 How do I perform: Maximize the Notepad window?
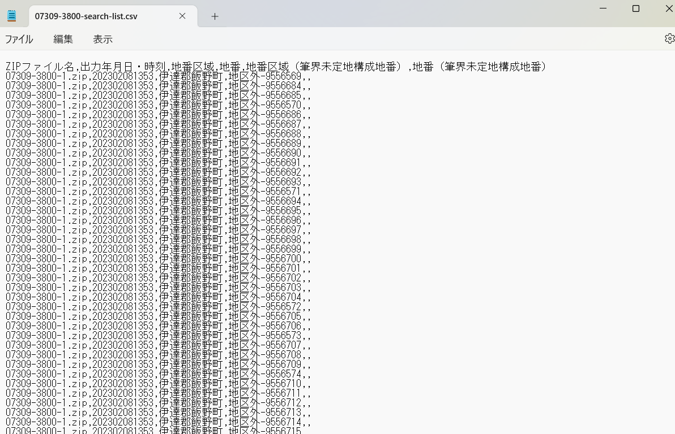point(636,8)
